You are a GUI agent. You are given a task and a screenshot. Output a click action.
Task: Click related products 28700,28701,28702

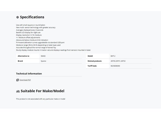[x=118, y=61]
